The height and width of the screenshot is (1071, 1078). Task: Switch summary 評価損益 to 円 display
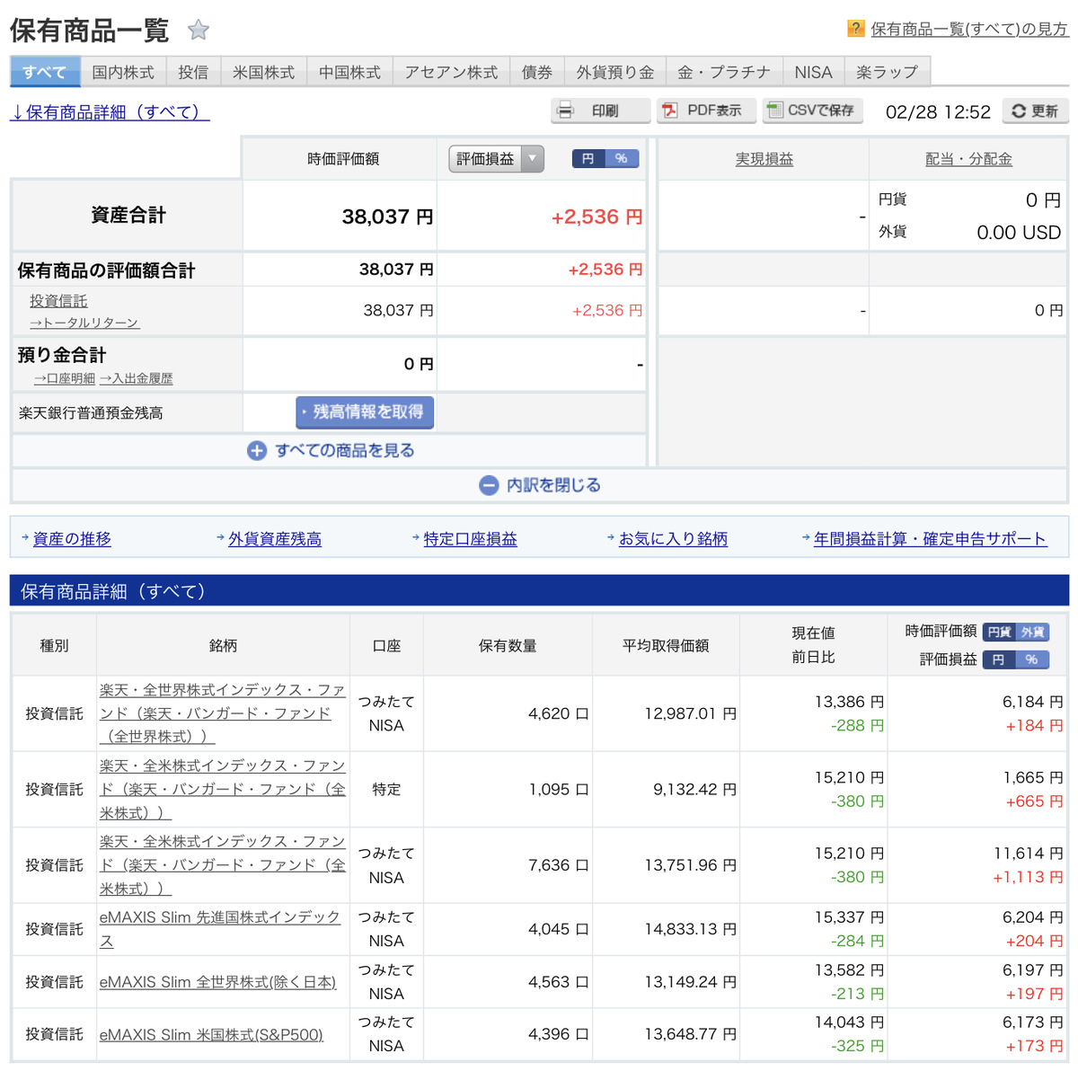(x=588, y=159)
